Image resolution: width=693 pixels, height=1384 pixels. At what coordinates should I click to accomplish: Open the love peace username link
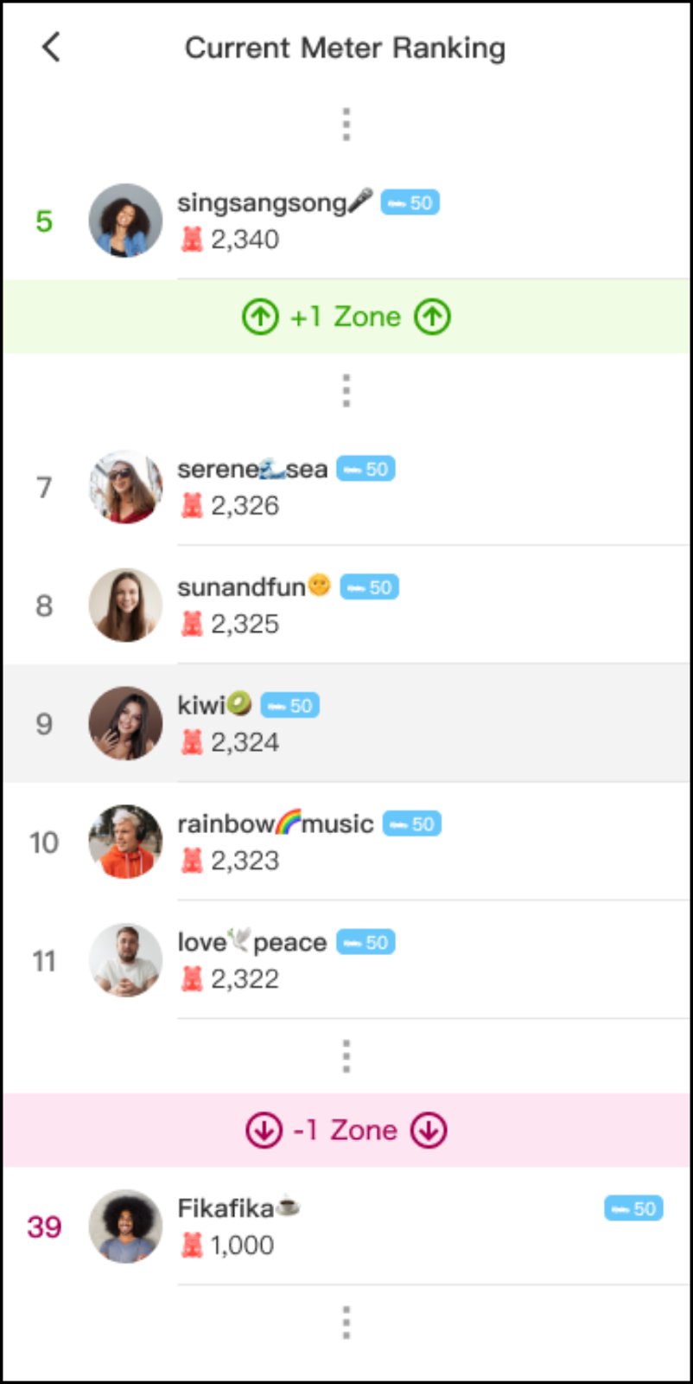point(251,942)
